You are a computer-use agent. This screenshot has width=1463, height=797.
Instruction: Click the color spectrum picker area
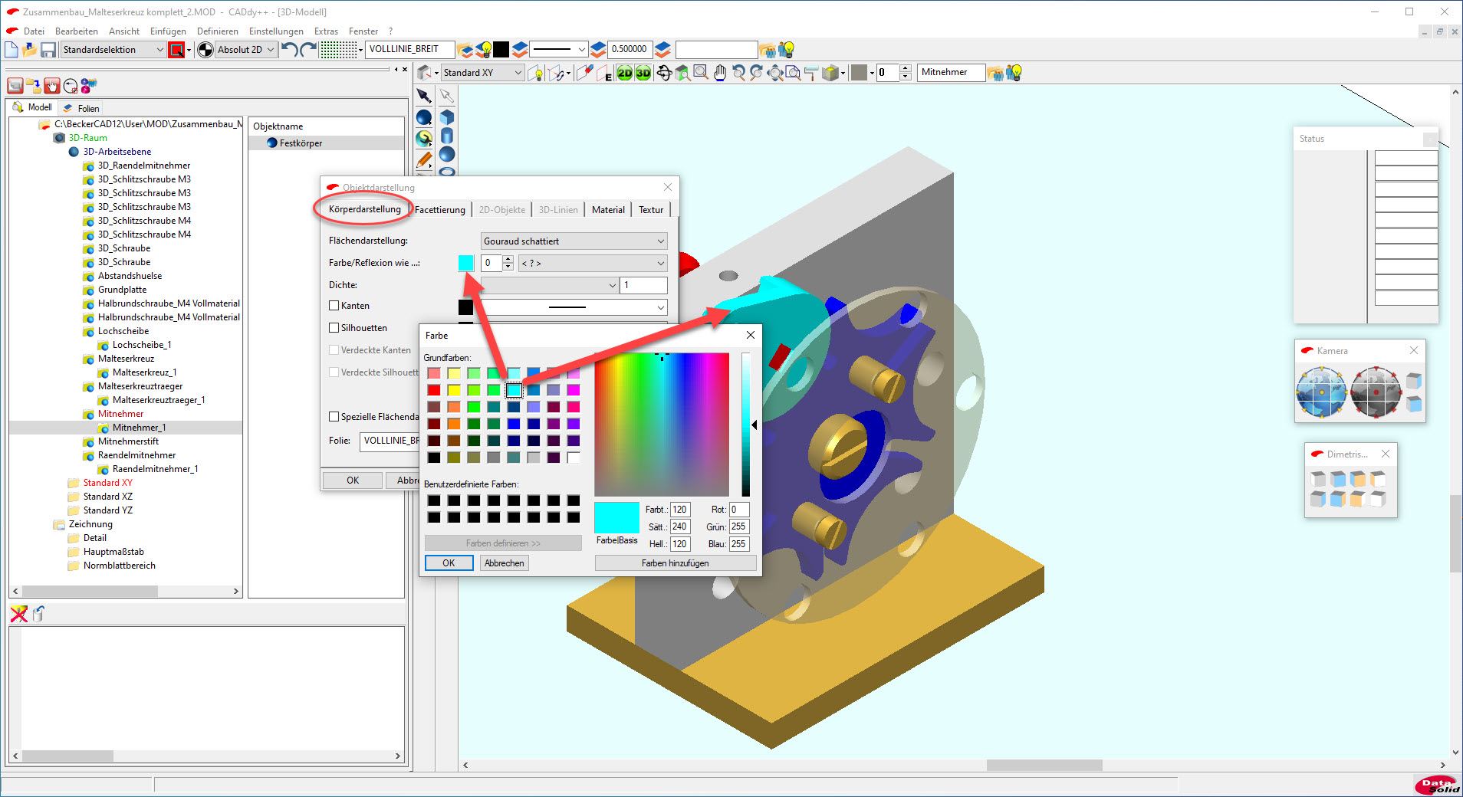point(662,424)
